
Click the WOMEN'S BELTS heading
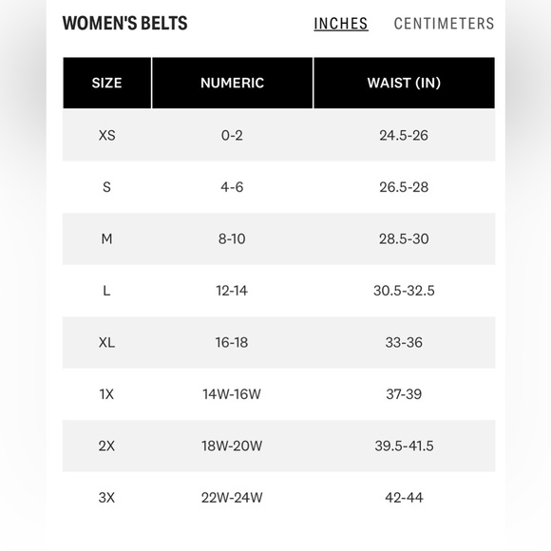click(x=125, y=24)
